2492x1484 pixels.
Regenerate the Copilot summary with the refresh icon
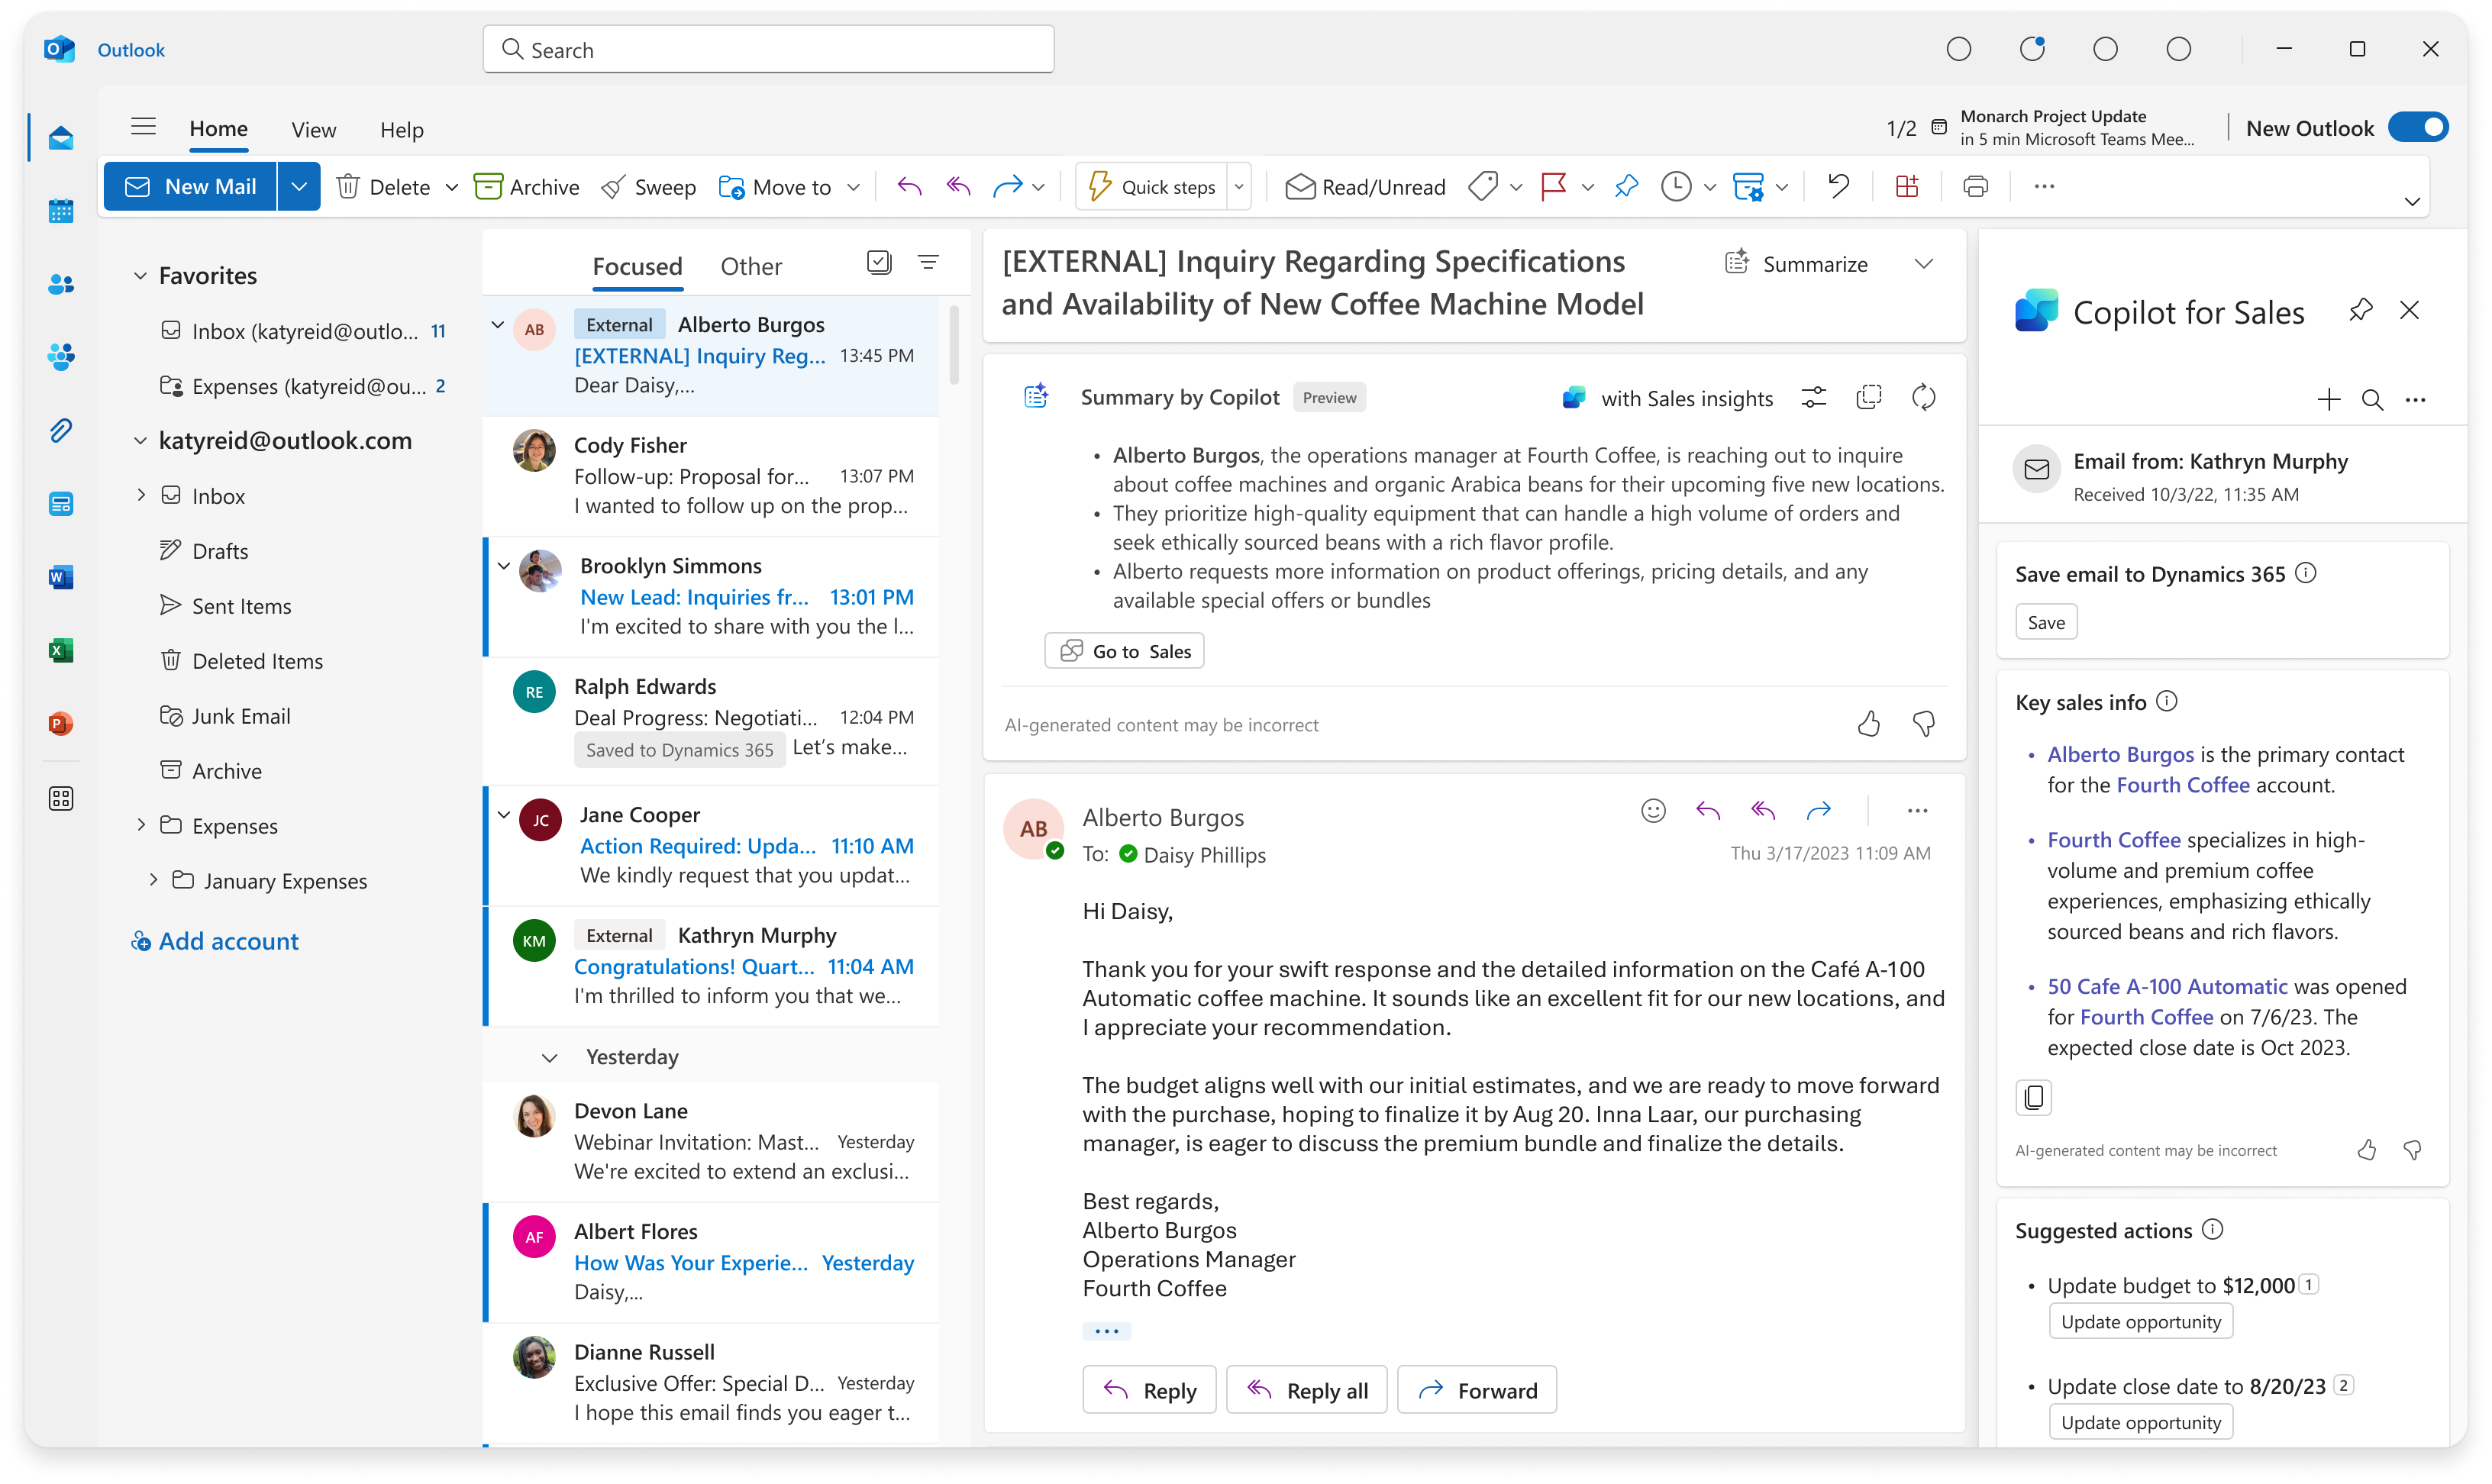click(x=1923, y=398)
